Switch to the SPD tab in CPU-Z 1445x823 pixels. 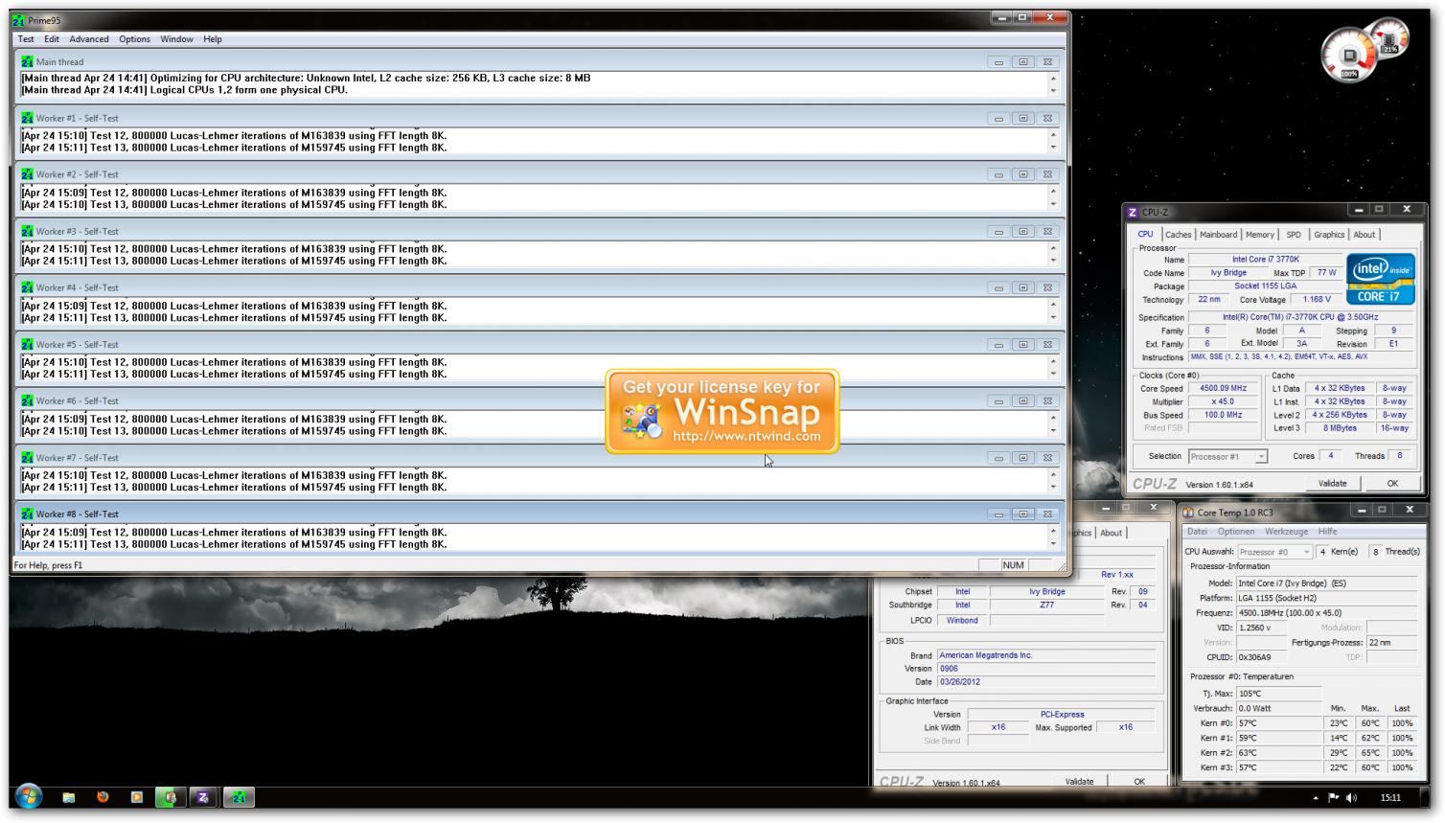point(1294,235)
